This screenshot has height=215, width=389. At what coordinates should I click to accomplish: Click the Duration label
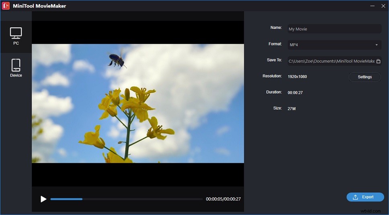[274, 92]
